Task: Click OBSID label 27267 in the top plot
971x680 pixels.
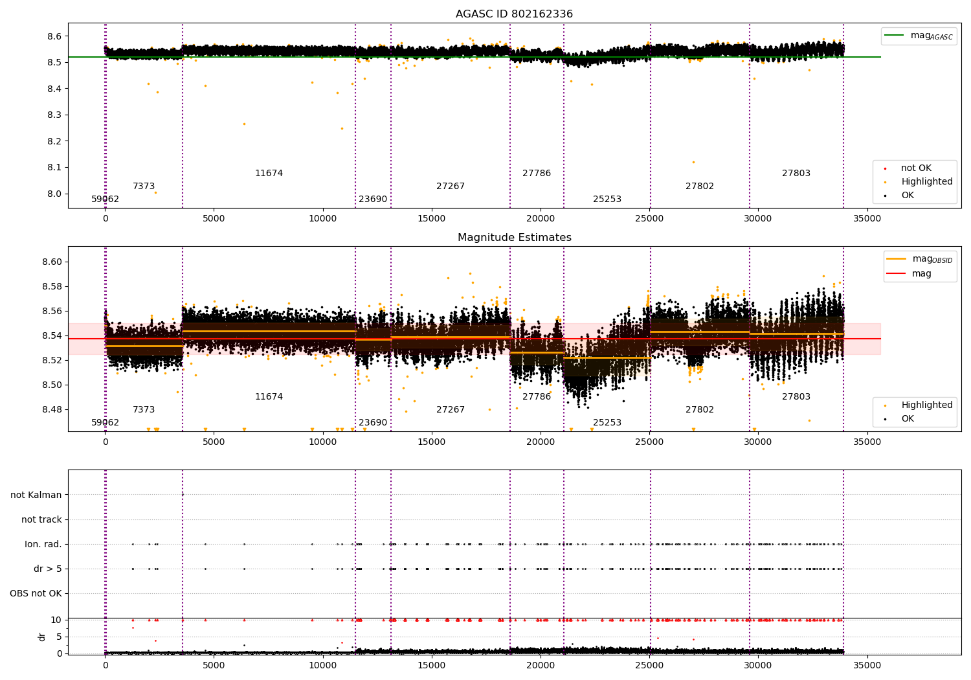Action: click(x=451, y=187)
